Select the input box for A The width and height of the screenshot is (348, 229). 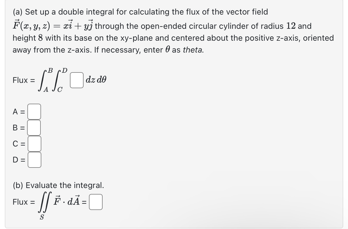(34, 112)
